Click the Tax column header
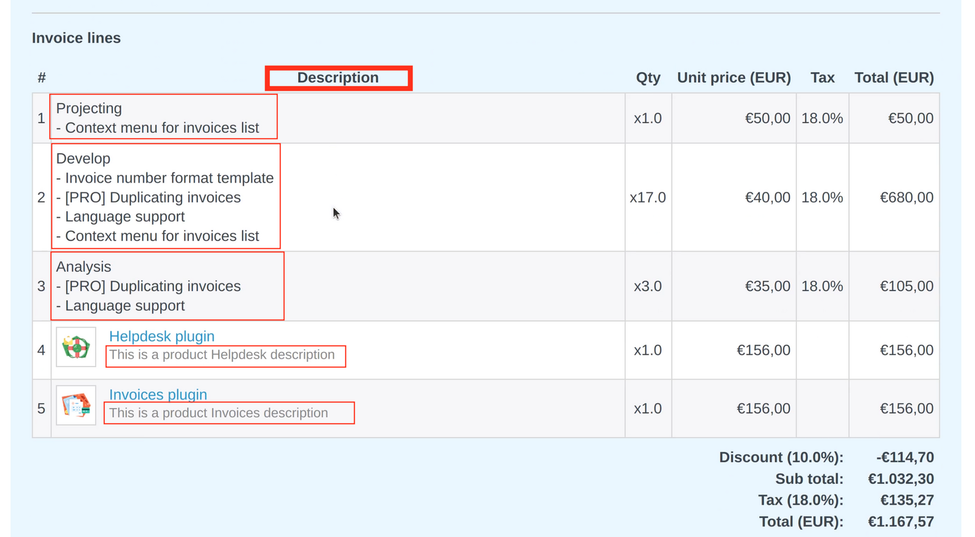975x537 pixels. point(822,77)
